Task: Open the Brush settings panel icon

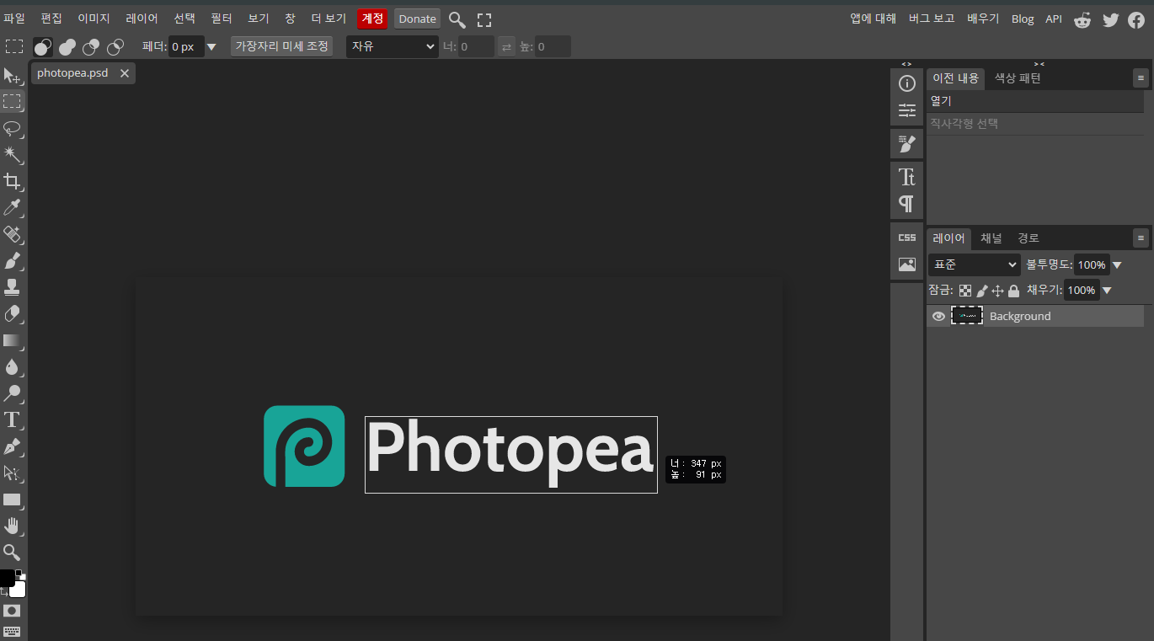Action: pyautogui.click(x=907, y=144)
